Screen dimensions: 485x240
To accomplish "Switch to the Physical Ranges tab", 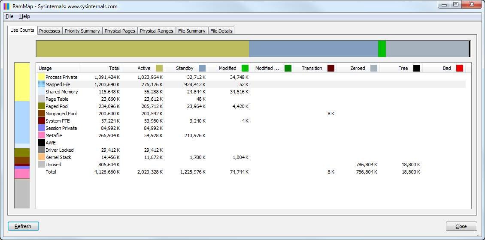I will (x=157, y=31).
